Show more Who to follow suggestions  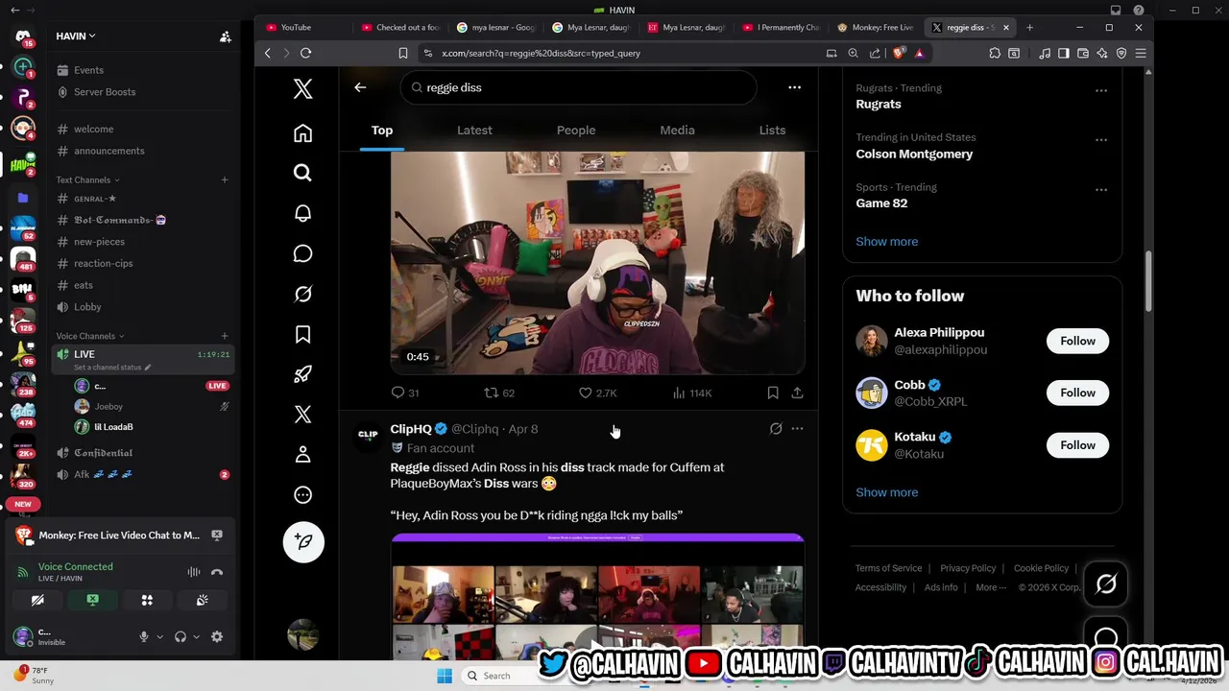point(886,492)
